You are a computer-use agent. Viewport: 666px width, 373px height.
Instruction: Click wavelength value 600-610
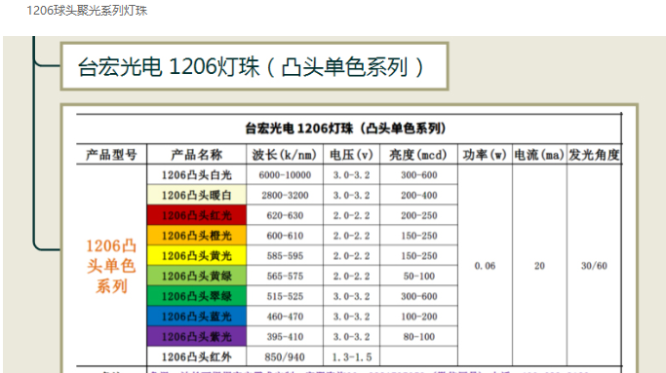click(285, 236)
